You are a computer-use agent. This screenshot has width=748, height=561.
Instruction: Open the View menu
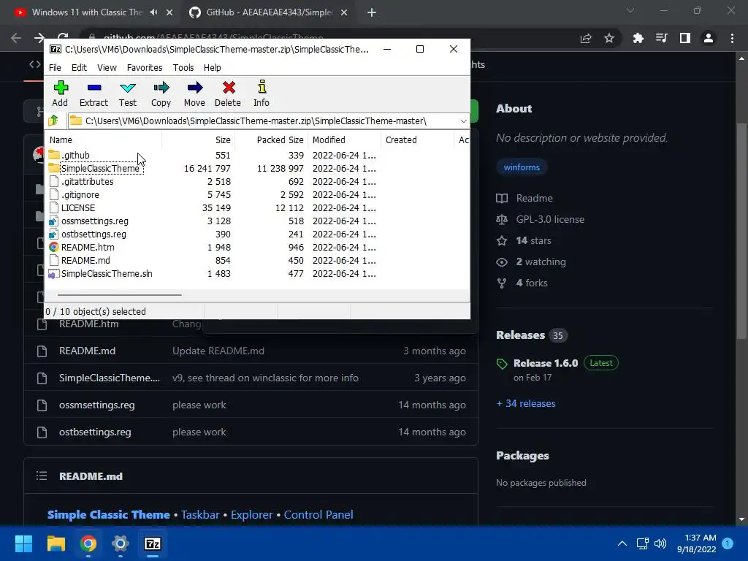(107, 68)
